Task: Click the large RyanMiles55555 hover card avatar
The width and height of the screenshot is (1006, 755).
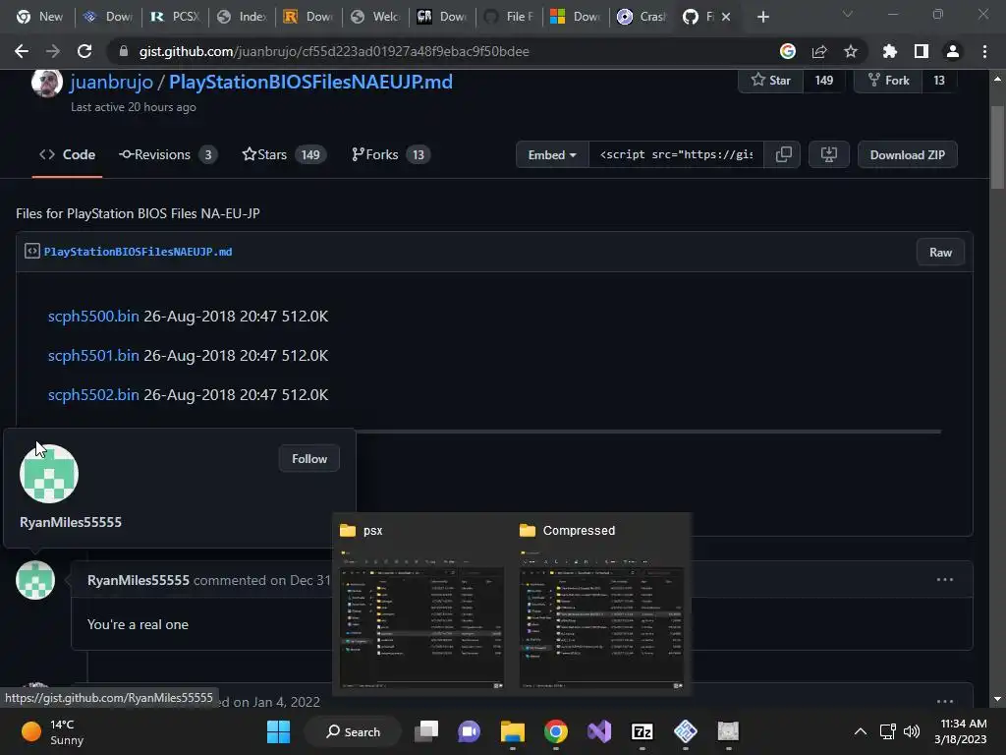Action: [49, 474]
